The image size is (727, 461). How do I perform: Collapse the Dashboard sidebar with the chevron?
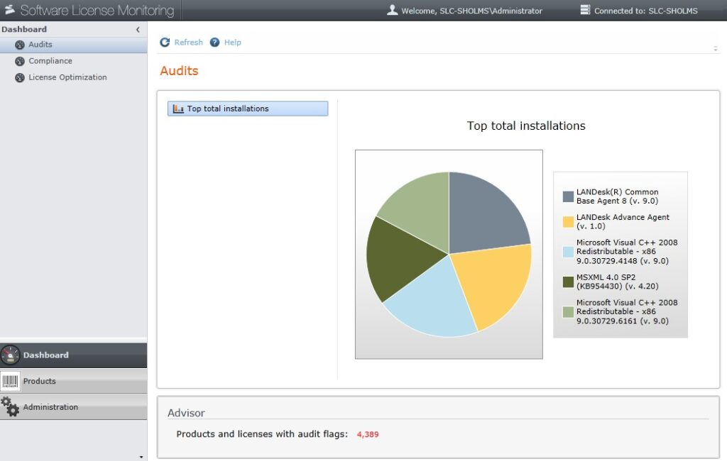tap(138, 30)
